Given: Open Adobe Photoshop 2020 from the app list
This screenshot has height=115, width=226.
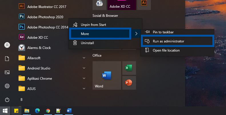Looking at the screenshot, I should [45, 17].
